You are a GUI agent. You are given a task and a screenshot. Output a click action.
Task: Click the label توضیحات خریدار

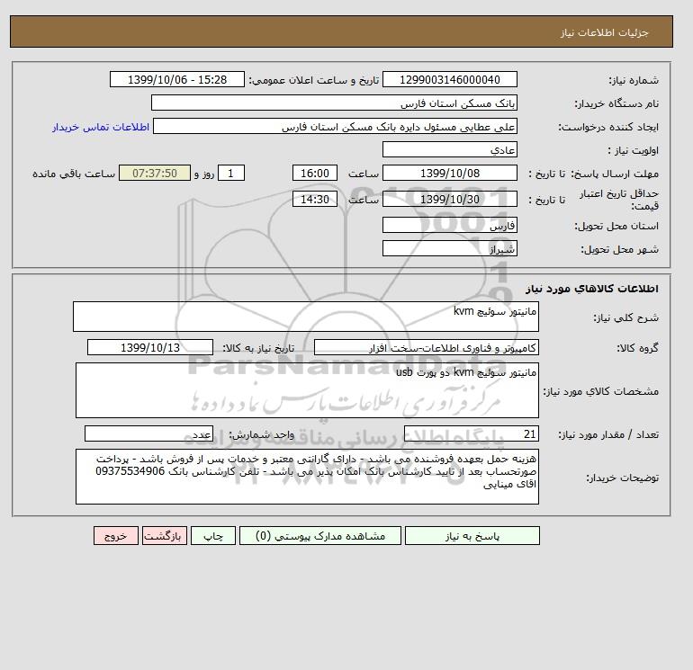pos(623,478)
